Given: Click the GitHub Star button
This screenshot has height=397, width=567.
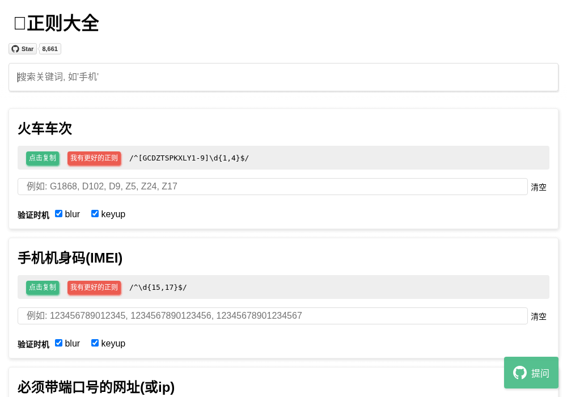Looking at the screenshot, I should point(23,49).
